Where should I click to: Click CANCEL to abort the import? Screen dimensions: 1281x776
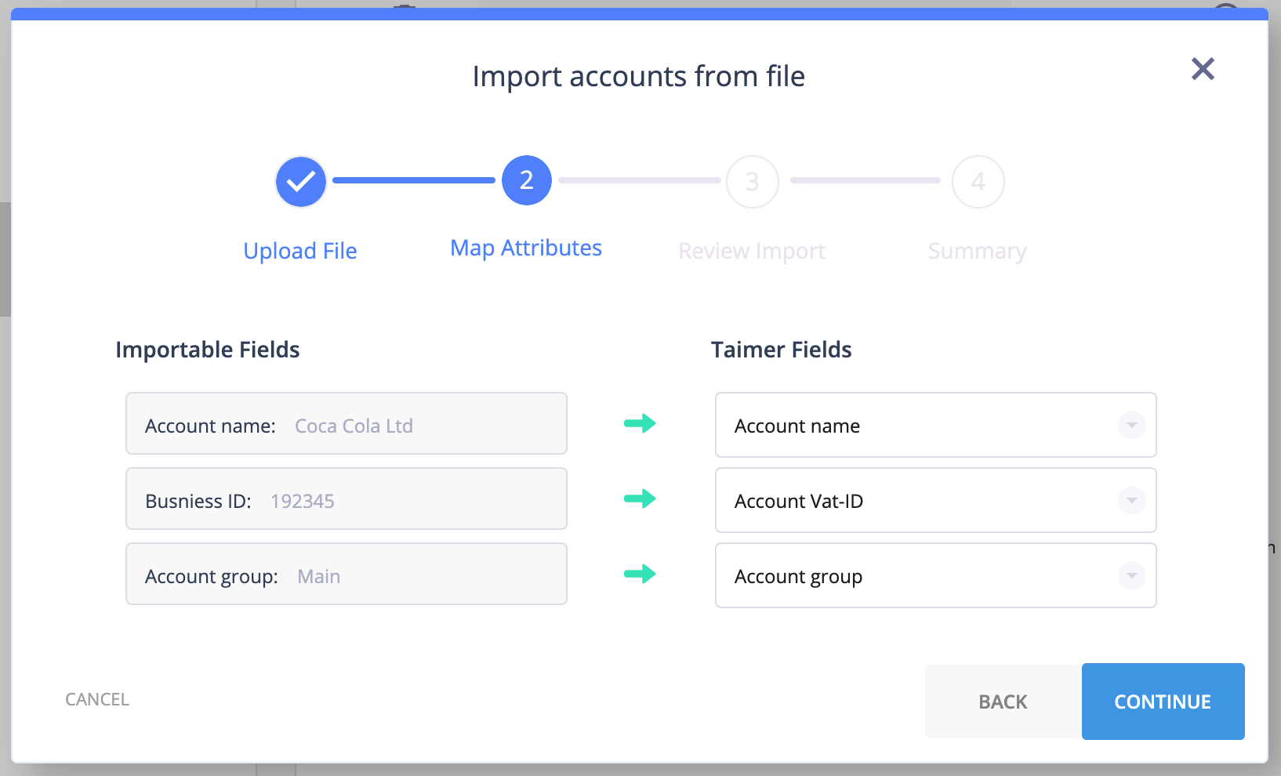tap(97, 699)
